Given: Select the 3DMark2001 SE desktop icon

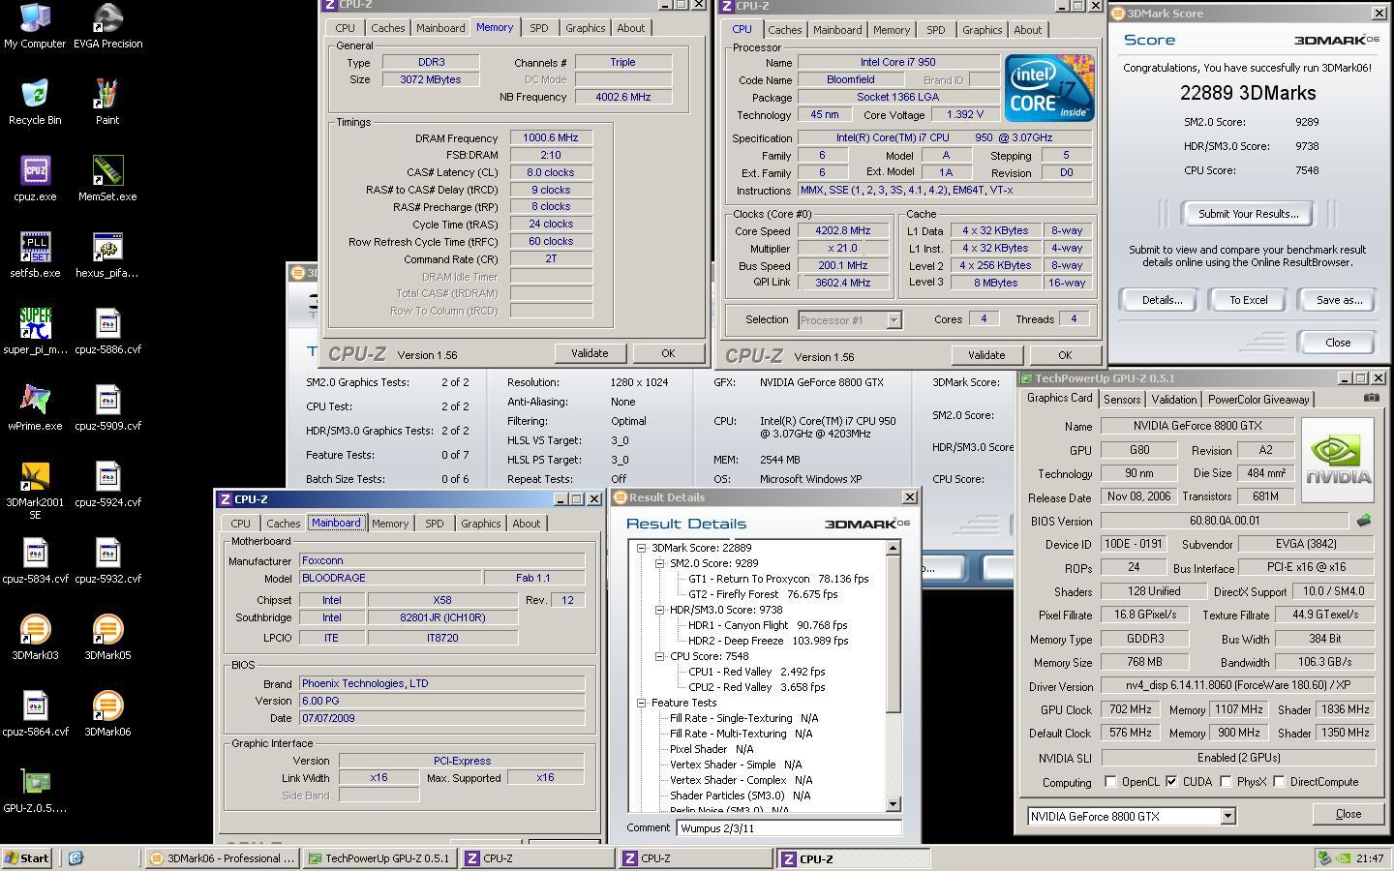Looking at the screenshot, I should 35,491.
